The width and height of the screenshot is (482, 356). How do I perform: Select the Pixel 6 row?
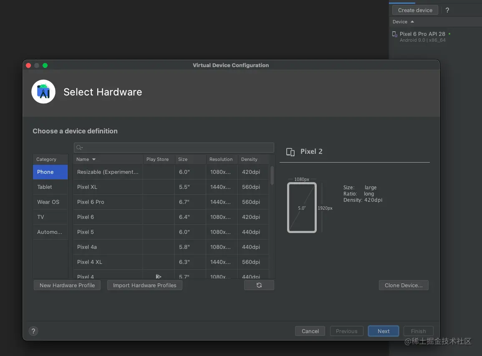tap(171, 217)
